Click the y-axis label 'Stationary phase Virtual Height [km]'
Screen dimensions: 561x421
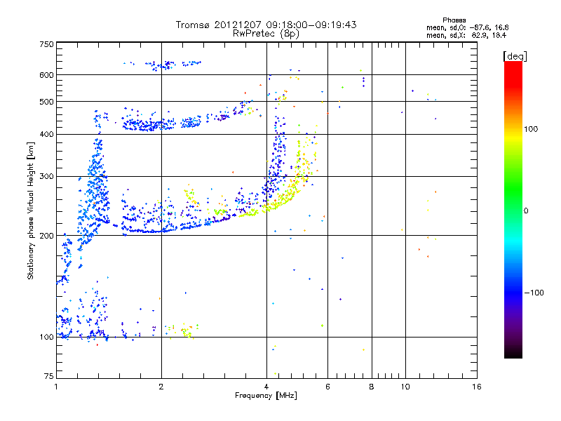point(30,210)
